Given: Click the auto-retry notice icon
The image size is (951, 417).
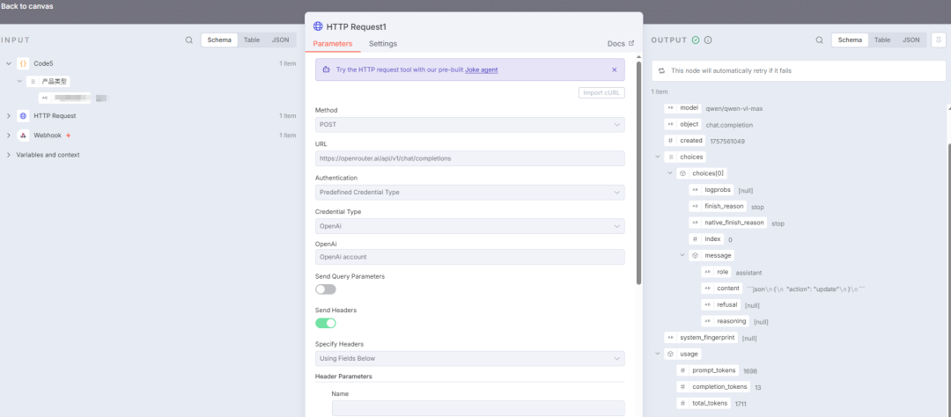Looking at the screenshot, I should [661, 70].
